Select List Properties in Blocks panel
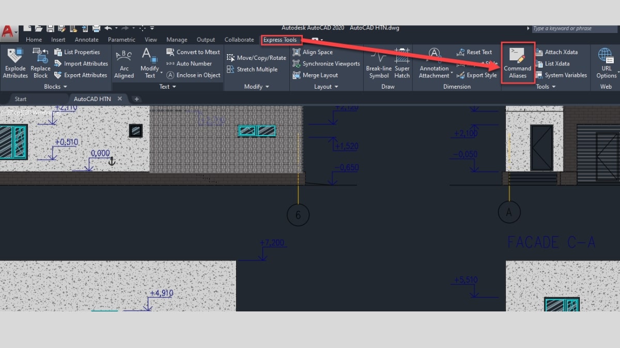 tap(77, 52)
